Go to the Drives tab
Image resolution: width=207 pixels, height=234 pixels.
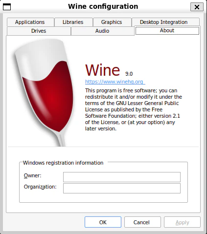click(x=39, y=31)
